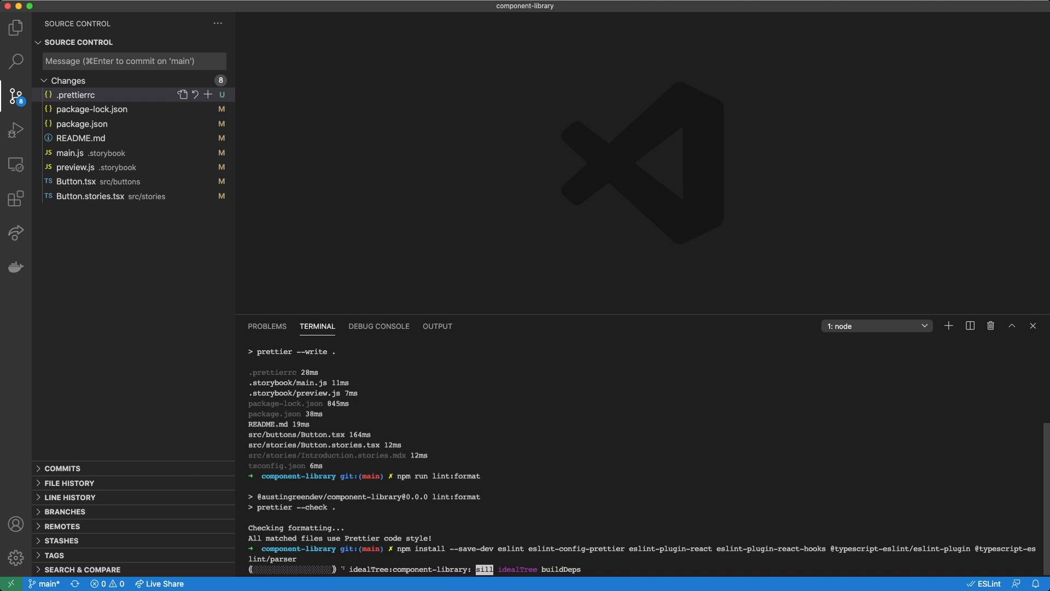Select preview.js .storybook in changes
1050x591 pixels.
pyautogui.click(x=133, y=167)
